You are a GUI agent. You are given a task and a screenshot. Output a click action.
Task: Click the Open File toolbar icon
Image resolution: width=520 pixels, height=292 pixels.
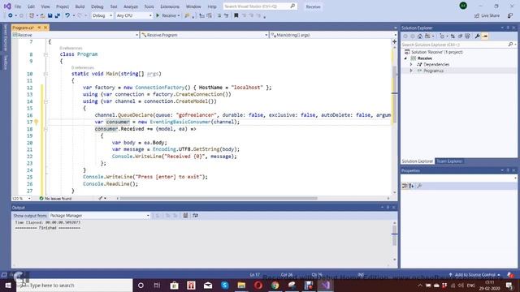43,15
